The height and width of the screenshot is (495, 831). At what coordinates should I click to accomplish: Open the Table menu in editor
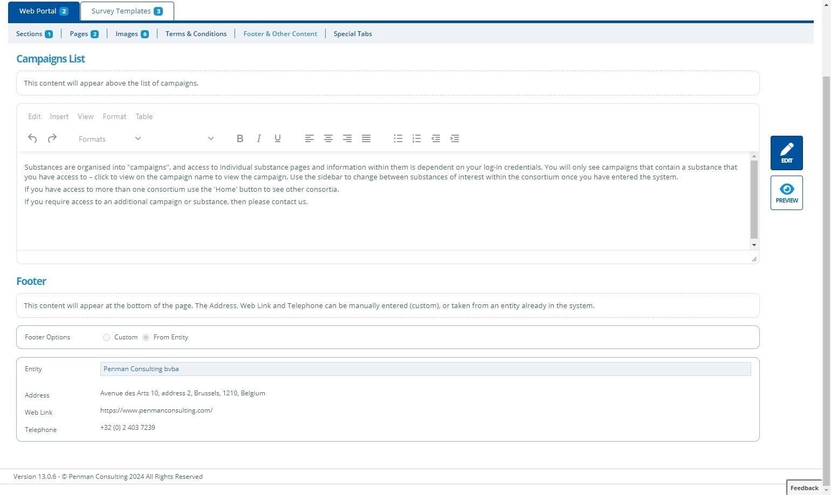pos(144,116)
